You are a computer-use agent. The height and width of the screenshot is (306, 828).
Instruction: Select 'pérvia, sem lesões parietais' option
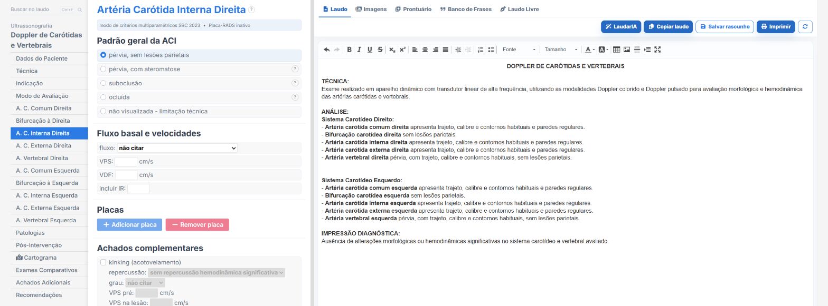coord(199,55)
